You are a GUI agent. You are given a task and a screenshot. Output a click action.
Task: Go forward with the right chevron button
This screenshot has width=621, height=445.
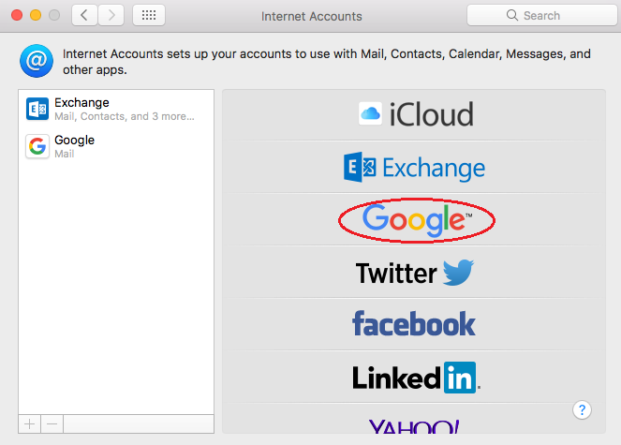click(111, 15)
